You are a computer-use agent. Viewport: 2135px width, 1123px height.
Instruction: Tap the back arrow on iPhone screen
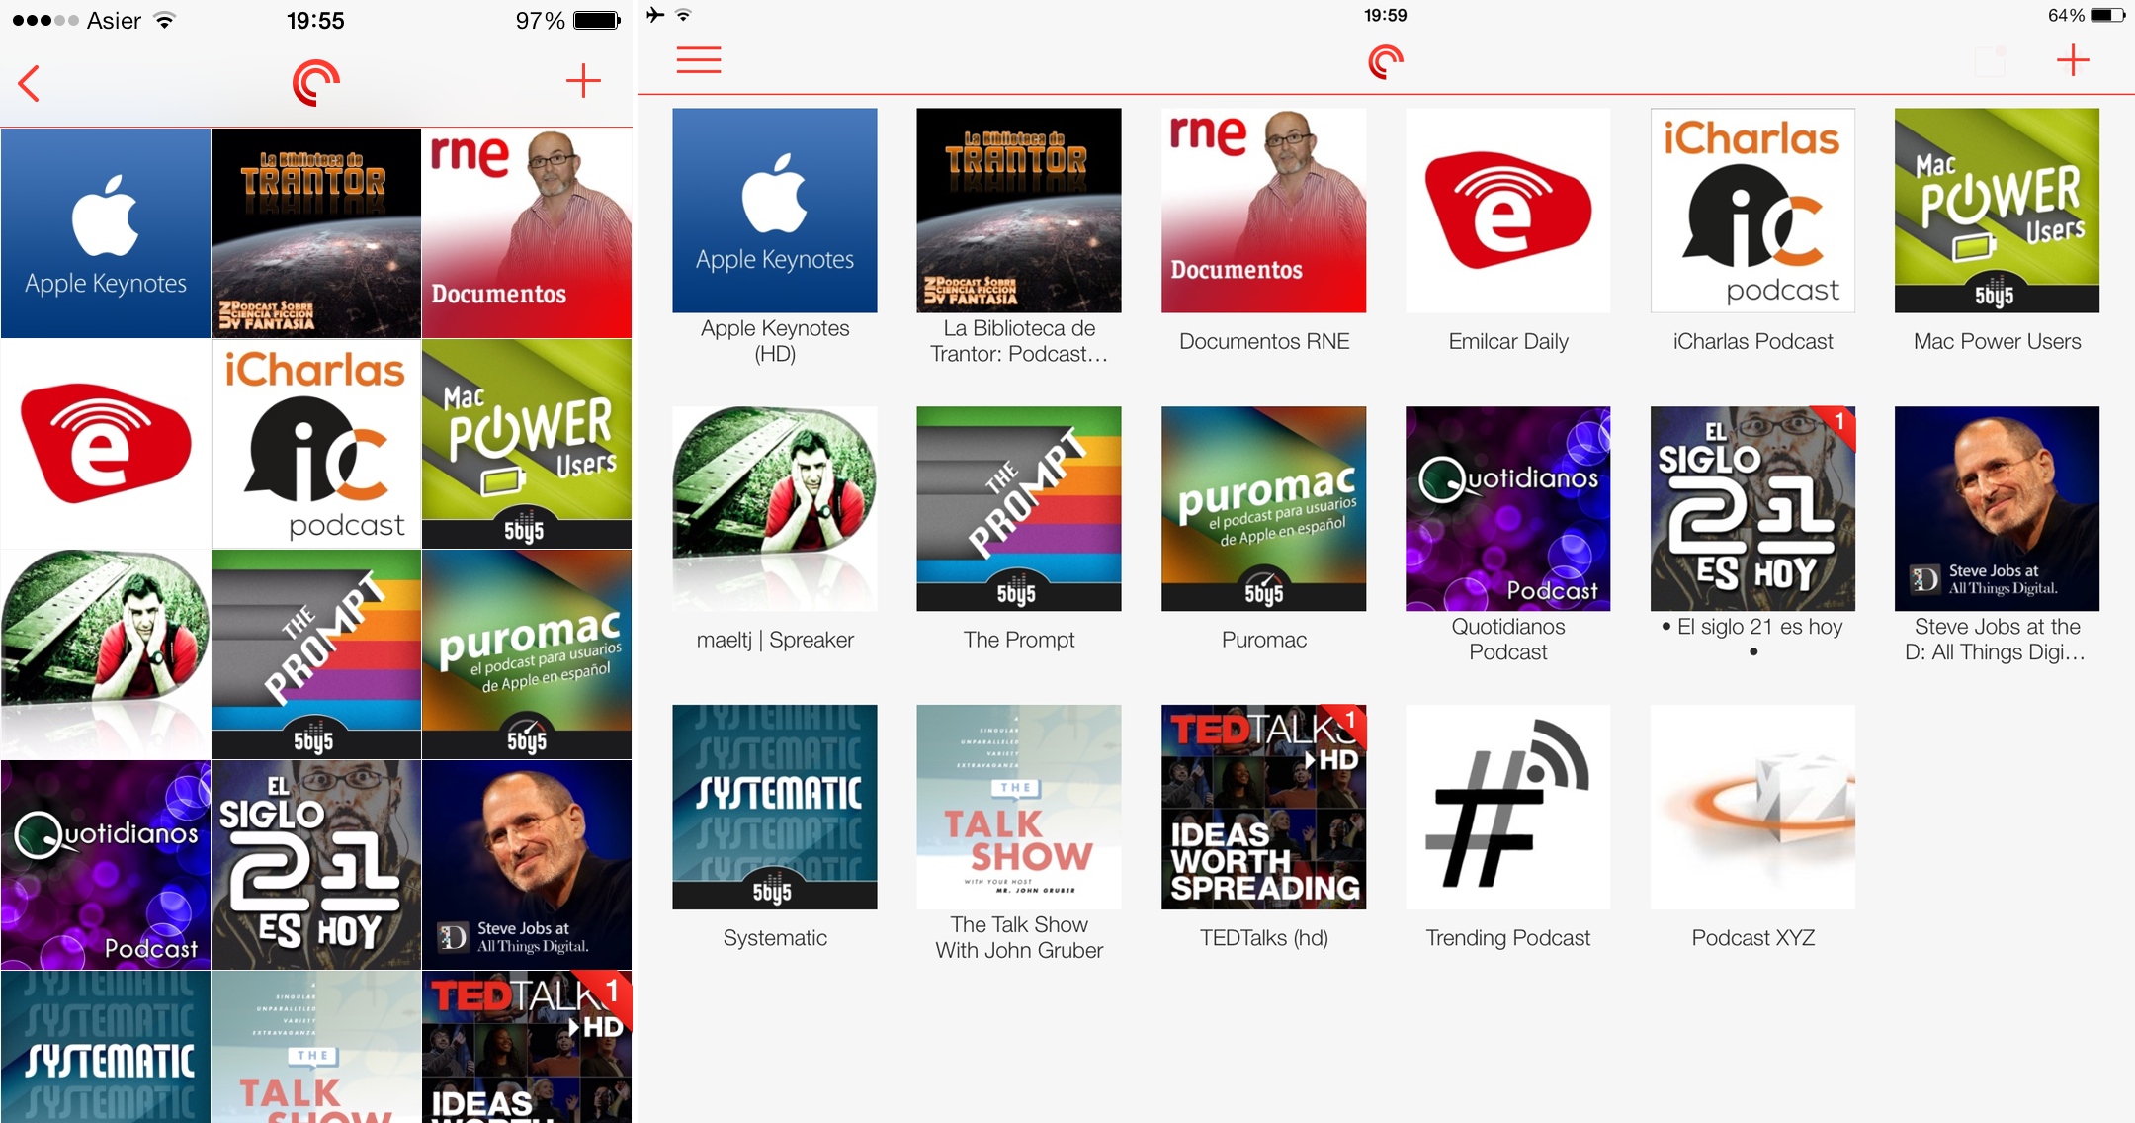29,83
